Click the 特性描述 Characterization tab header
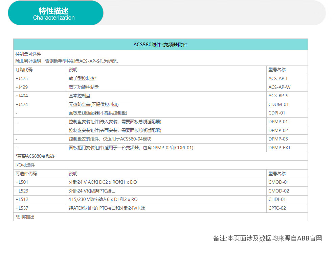The width and height of the screenshot is (335, 255). point(54,13)
